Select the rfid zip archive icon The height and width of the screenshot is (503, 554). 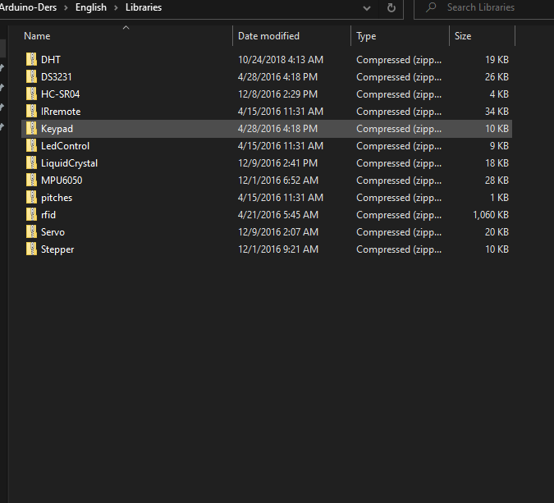[x=31, y=215]
